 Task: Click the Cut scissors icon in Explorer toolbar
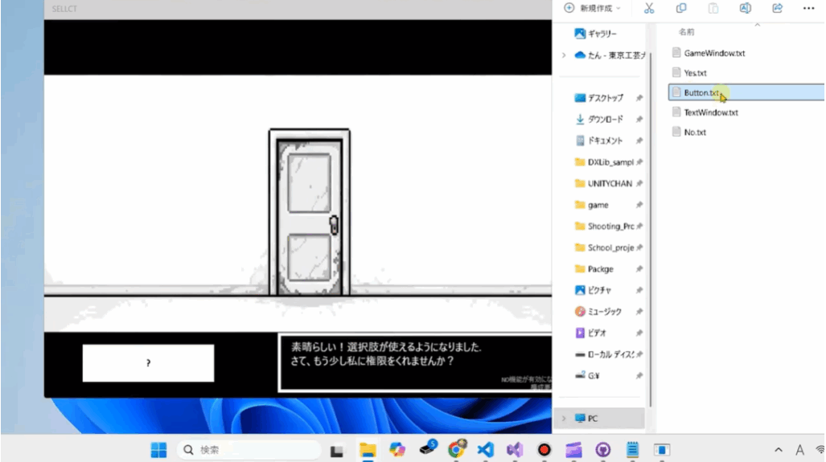click(649, 8)
